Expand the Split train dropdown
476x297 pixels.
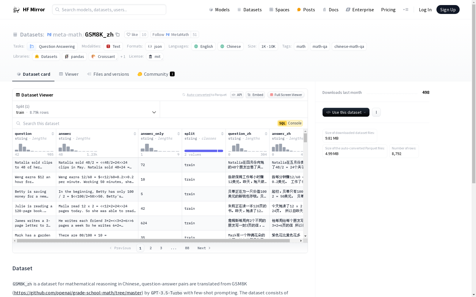point(86,109)
